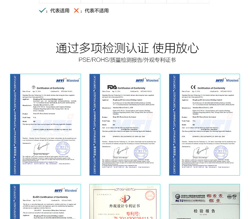Select the '代表不适用' legend text
The image size is (250, 219).
[97, 11]
